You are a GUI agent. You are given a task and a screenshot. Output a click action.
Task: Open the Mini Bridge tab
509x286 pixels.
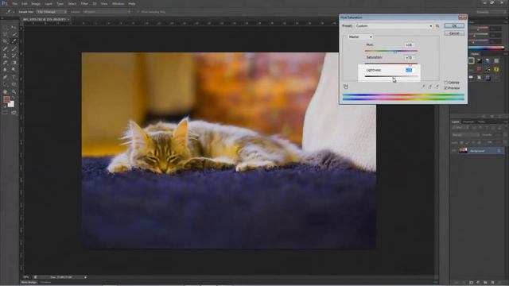coord(29,283)
